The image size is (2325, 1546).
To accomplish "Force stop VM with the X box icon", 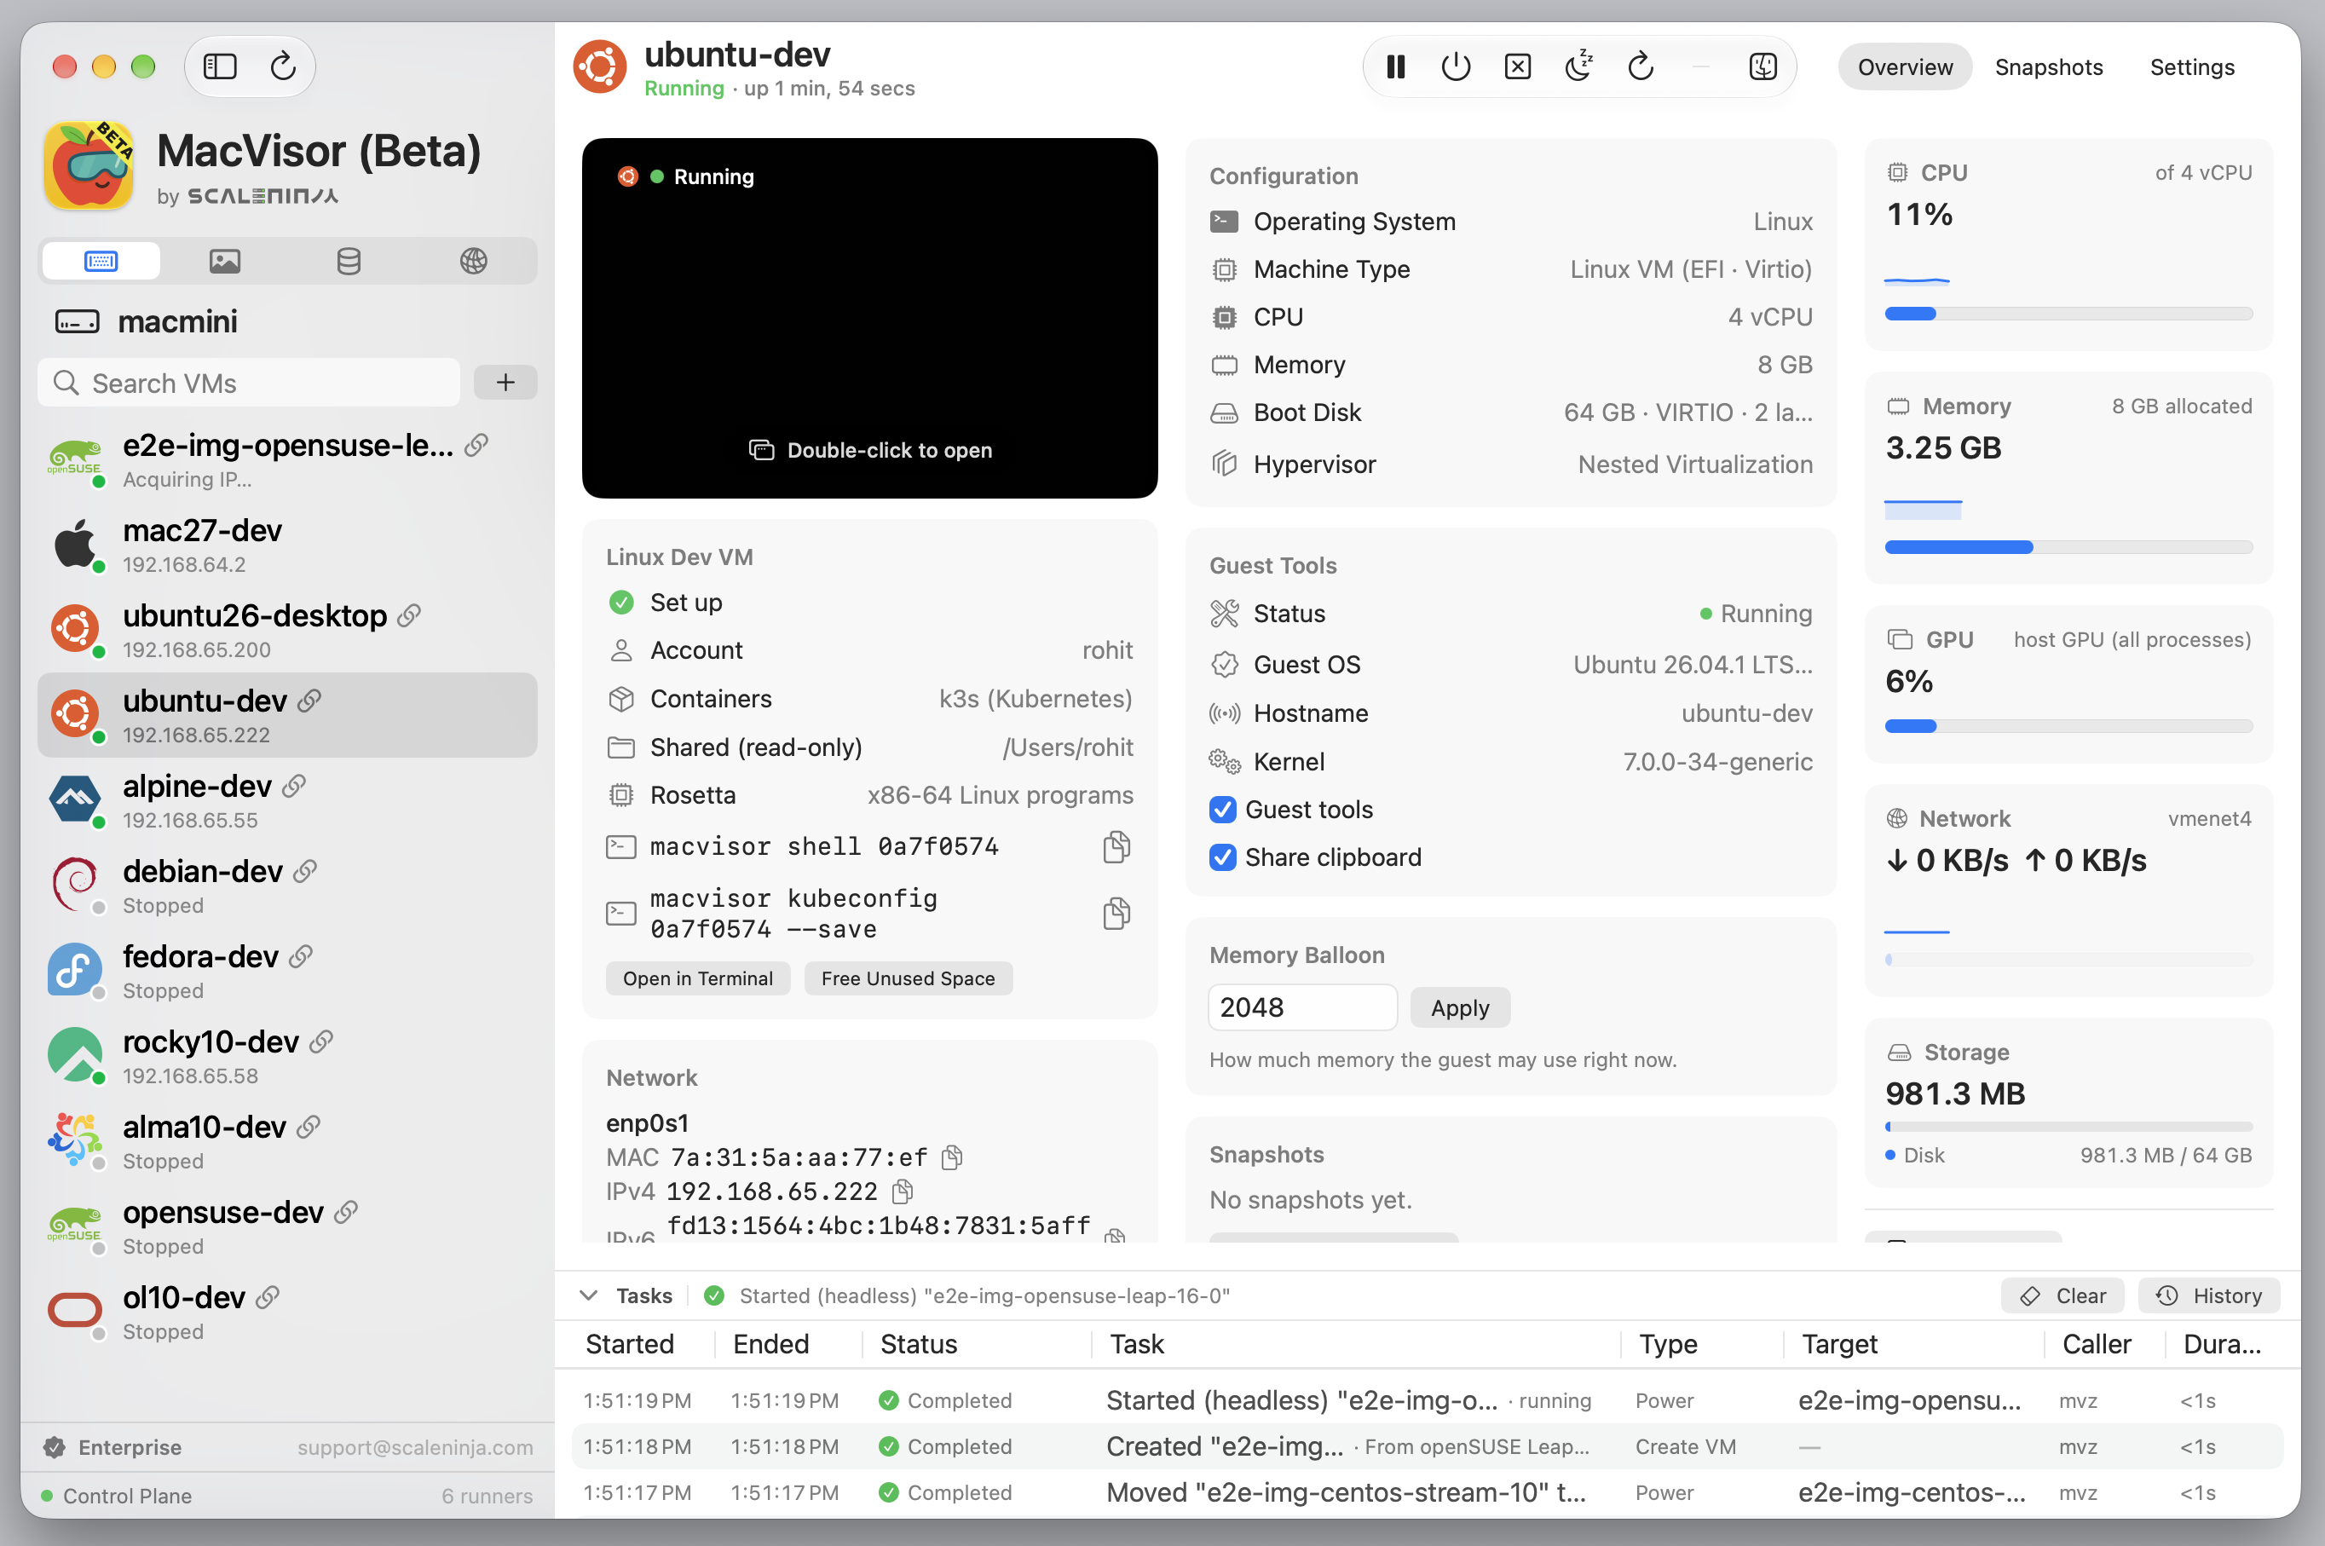I will pos(1517,67).
